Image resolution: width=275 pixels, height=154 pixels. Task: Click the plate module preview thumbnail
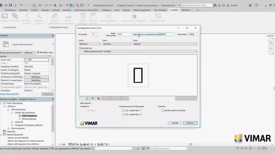(138, 75)
